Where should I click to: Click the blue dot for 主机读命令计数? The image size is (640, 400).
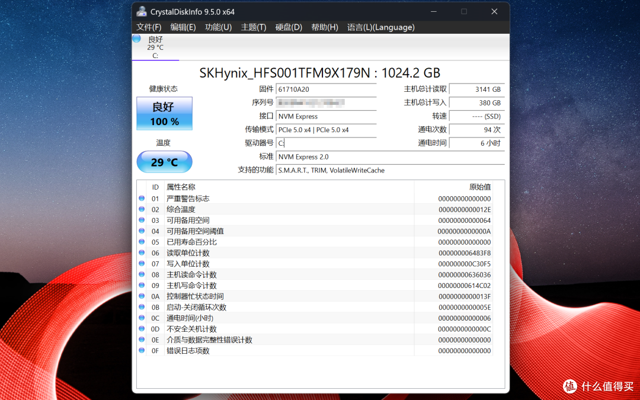tap(141, 274)
